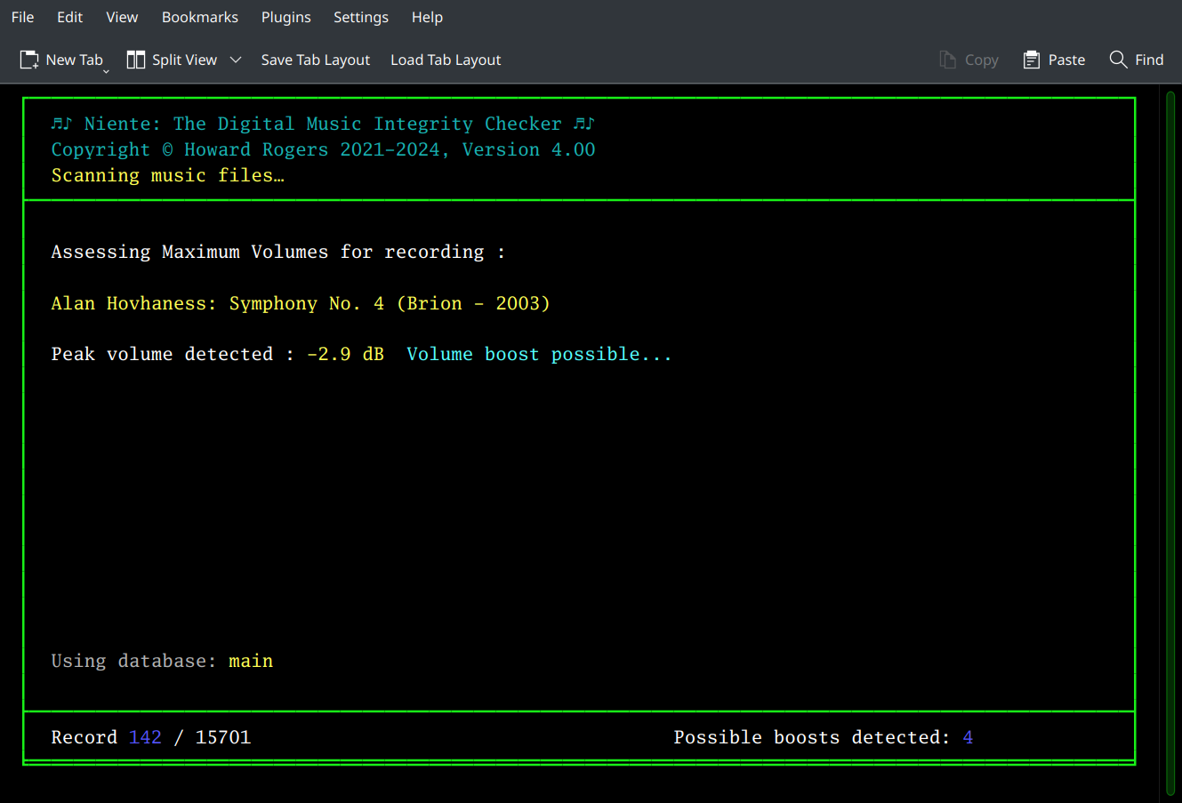The height and width of the screenshot is (803, 1182).
Task: Click the Save Tab Layout button
Action: click(316, 60)
